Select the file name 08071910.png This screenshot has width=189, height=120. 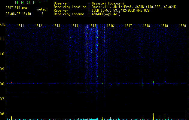click(x=17, y=8)
